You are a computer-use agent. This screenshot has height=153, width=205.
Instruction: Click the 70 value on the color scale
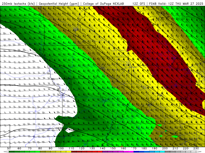tap(30, 148)
